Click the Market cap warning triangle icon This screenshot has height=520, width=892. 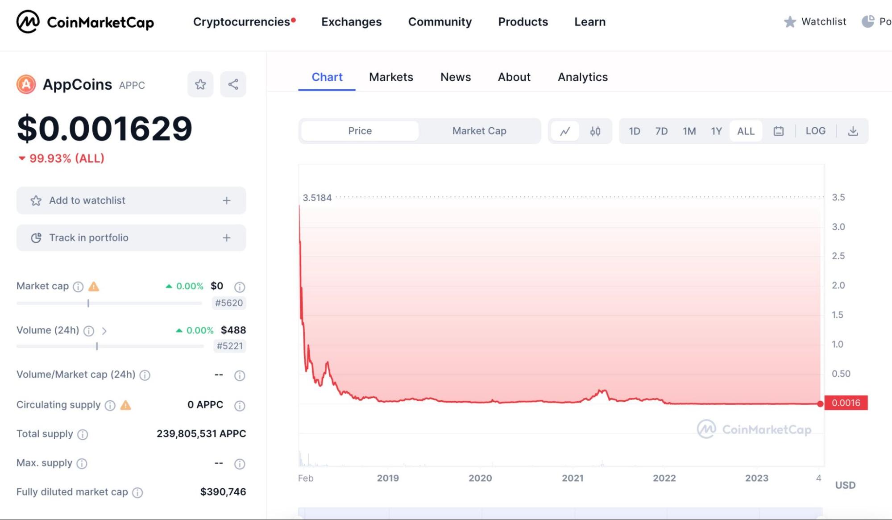click(x=94, y=287)
